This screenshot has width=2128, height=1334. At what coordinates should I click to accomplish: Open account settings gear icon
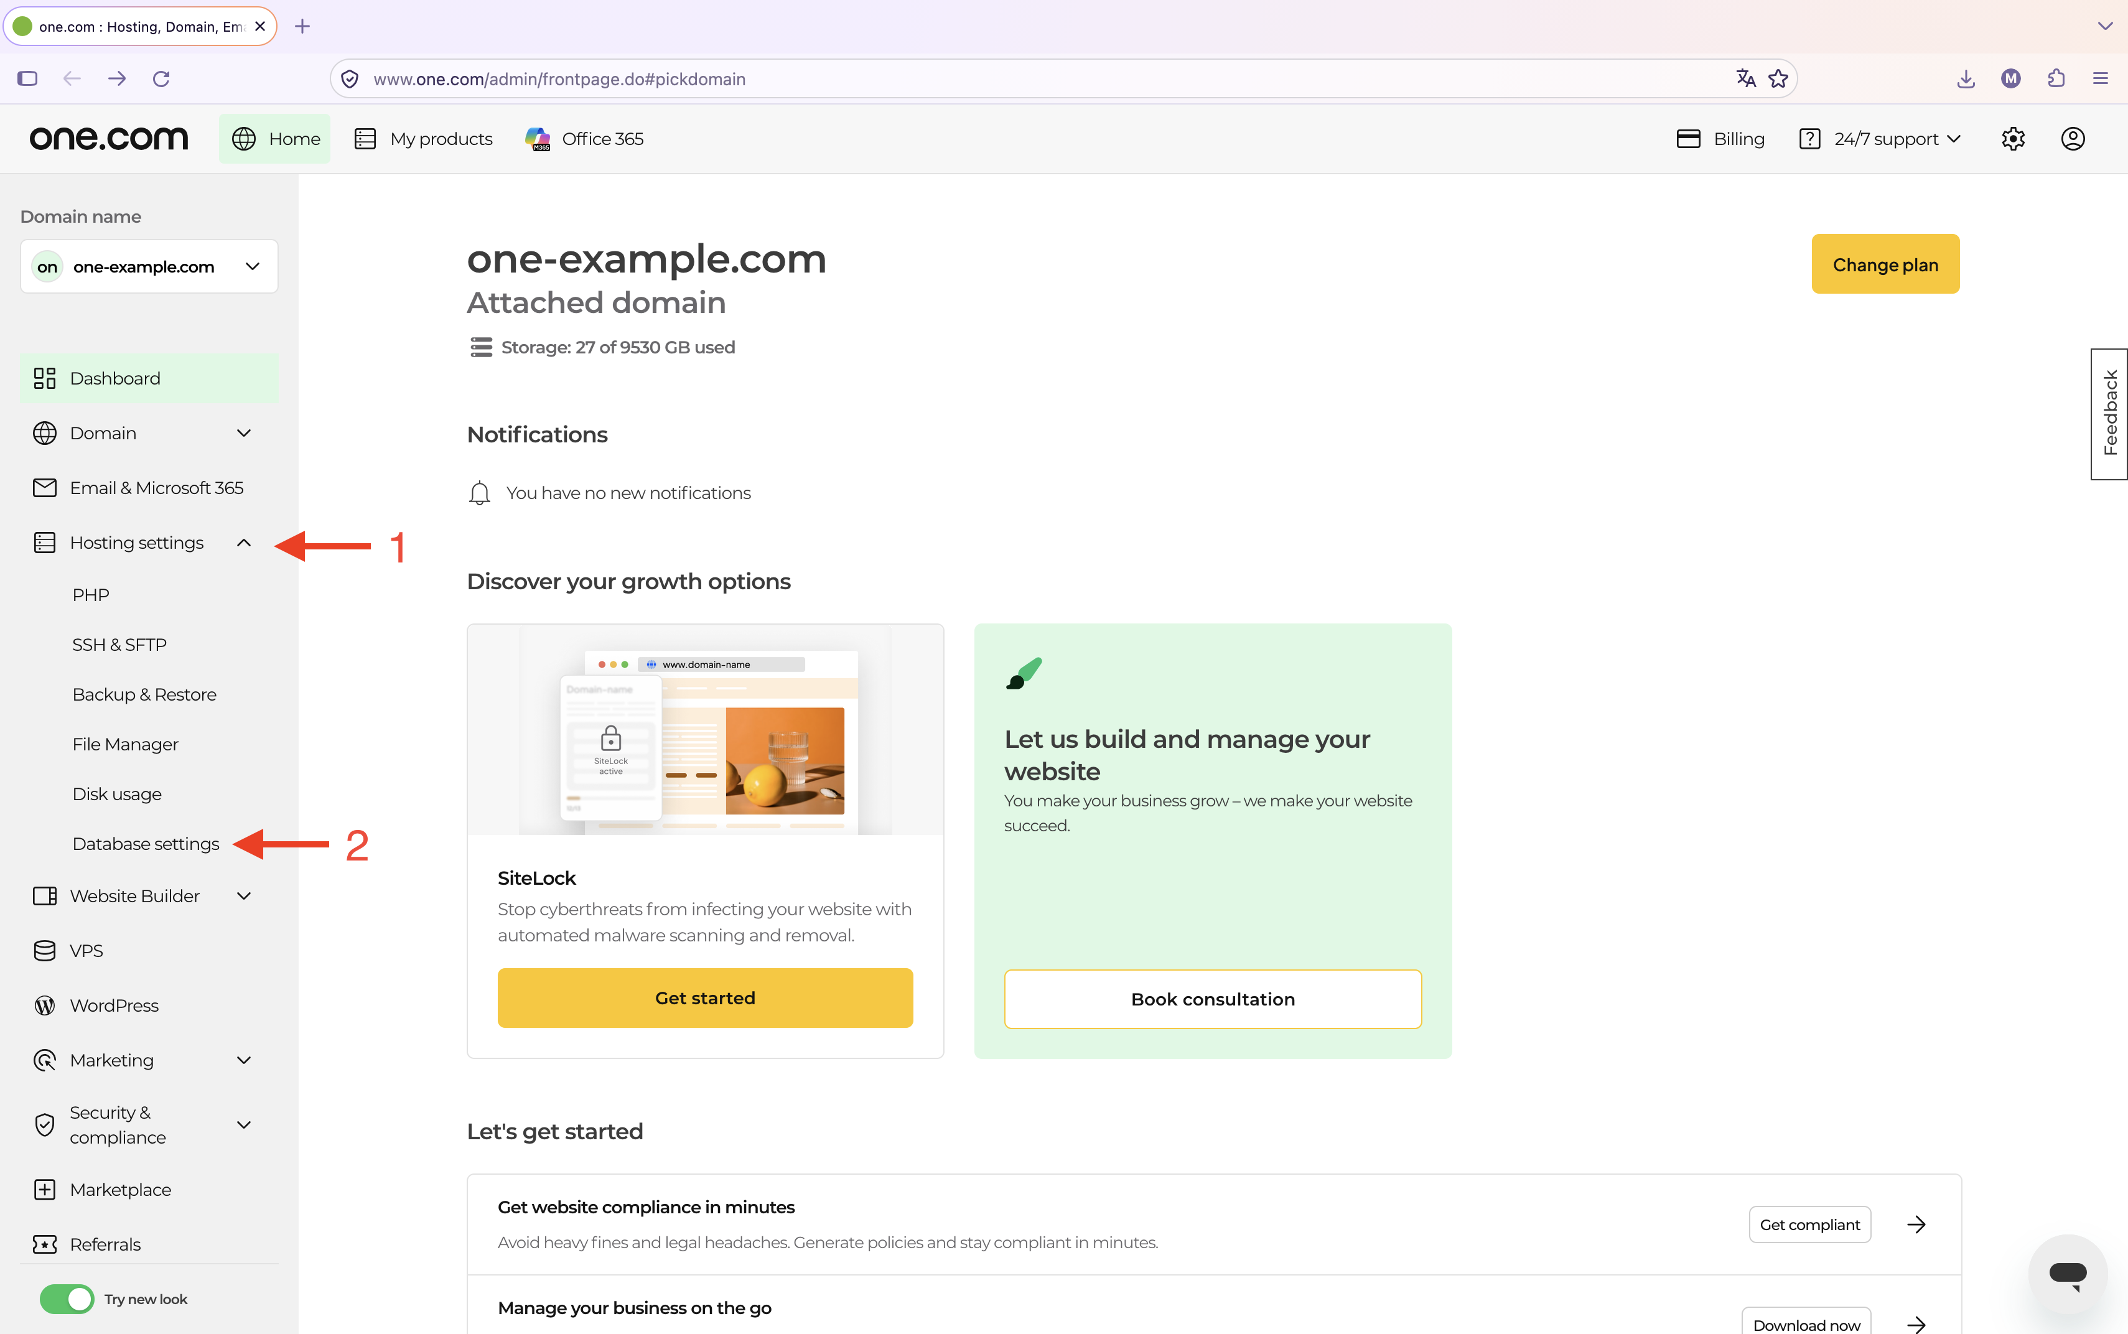pyautogui.click(x=2012, y=139)
